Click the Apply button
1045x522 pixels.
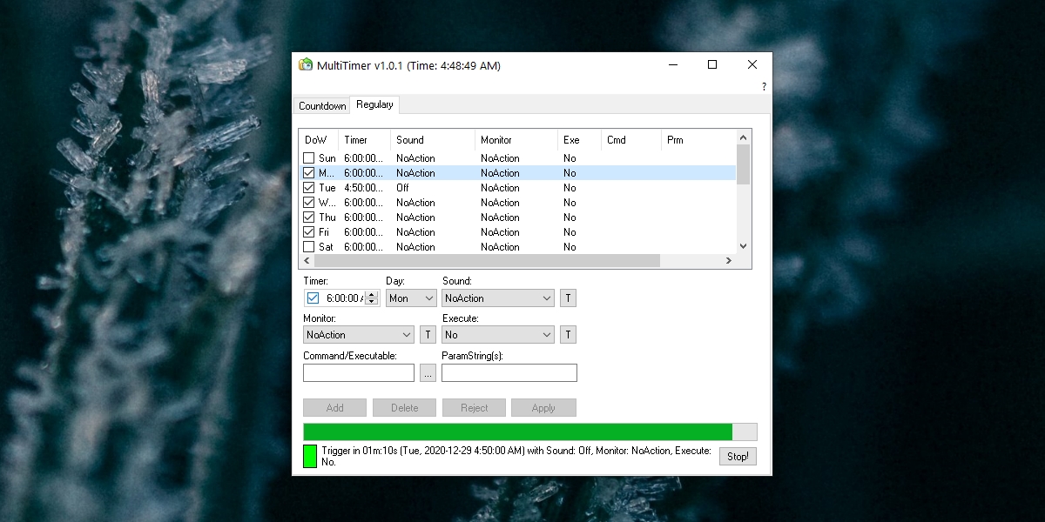point(543,408)
